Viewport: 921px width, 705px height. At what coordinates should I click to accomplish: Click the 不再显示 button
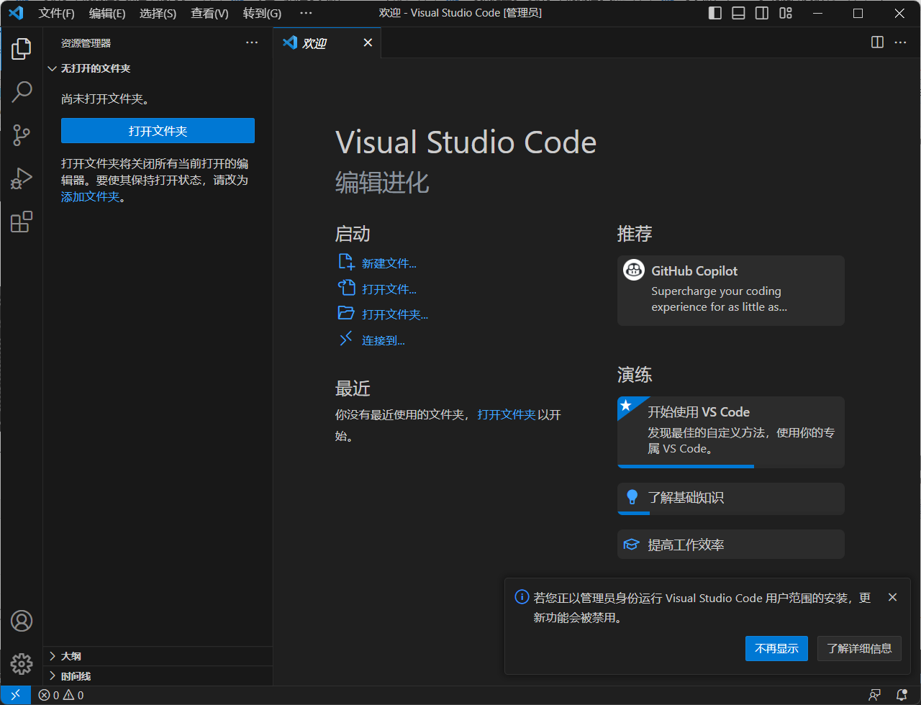776,648
